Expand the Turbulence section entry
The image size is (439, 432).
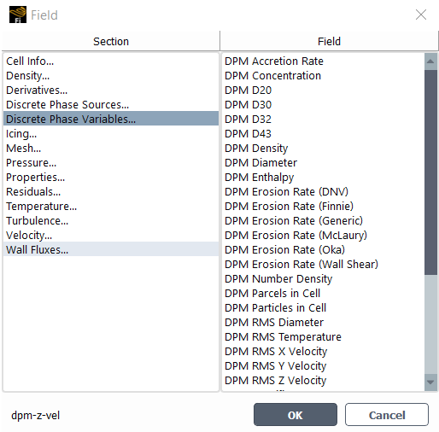click(x=111, y=220)
